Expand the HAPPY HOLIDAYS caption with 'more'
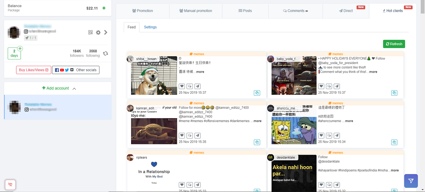This screenshot has width=425, height=192. 373,72
